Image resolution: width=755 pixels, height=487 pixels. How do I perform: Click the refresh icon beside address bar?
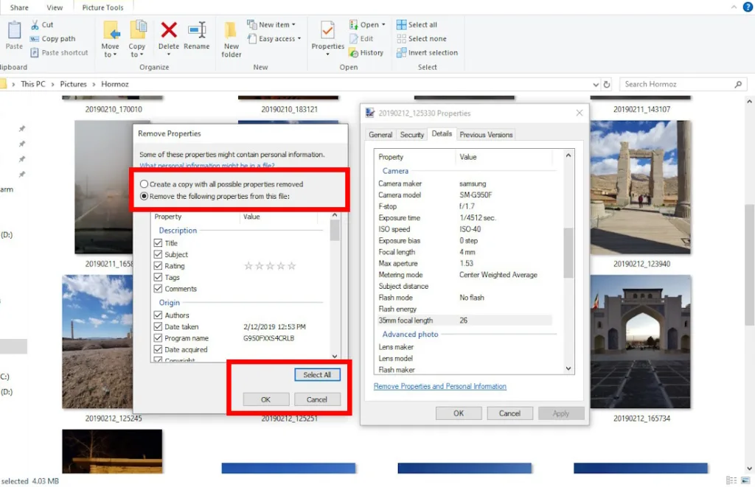607,84
